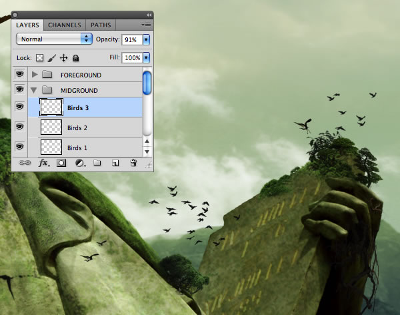Add layer mask icon
400x315 pixels.
pos(61,163)
